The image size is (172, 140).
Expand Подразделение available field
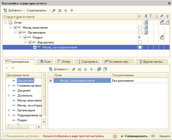(x=9, y=115)
